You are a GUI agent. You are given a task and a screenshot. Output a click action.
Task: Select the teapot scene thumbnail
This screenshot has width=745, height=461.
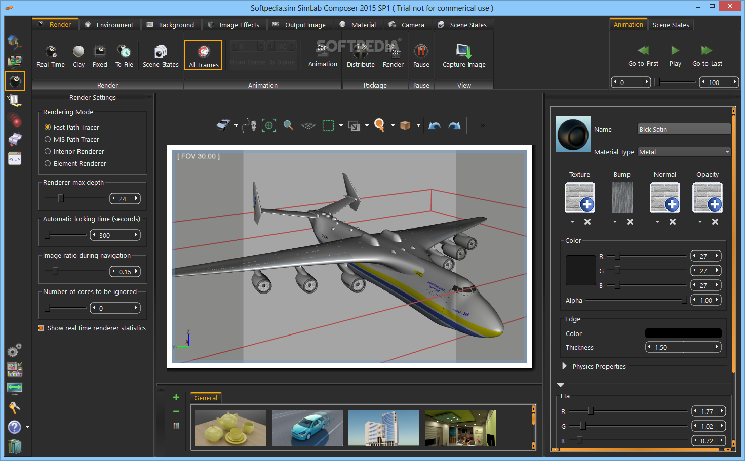(231, 428)
